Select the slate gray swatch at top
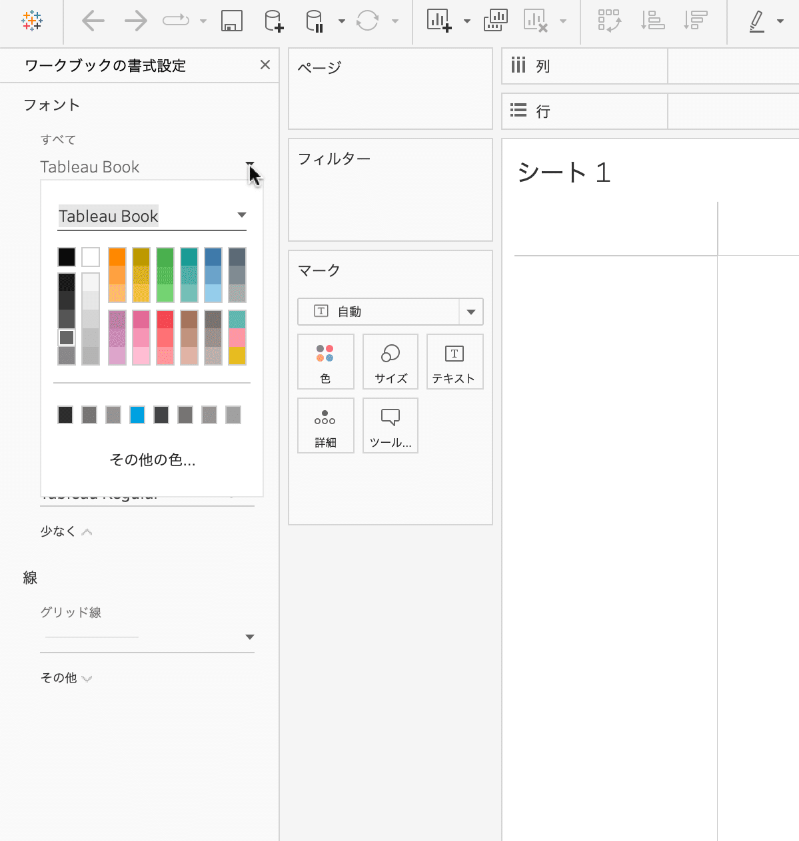Screen dimensions: 799x841 pos(237,257)
